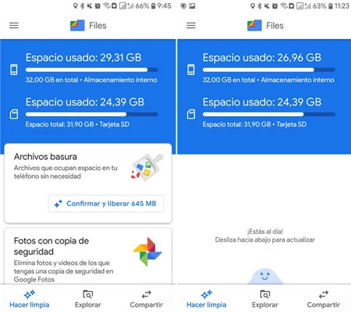Open Fotos con copia de seguridad card
The height and width of the screenshot is (312, 351).
[x=88, y=256]
